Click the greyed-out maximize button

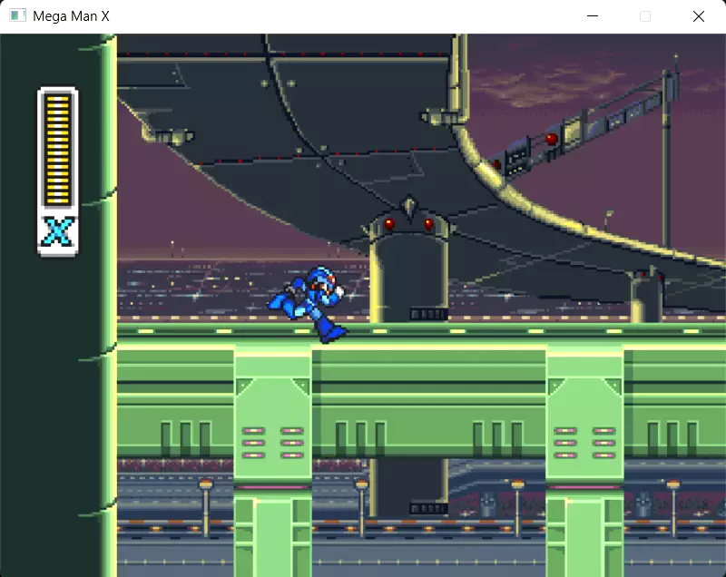(x=645, y=16)
